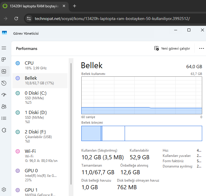Select Wi-Fi in the performance list

pyautogui.click(x=40, y=155)
